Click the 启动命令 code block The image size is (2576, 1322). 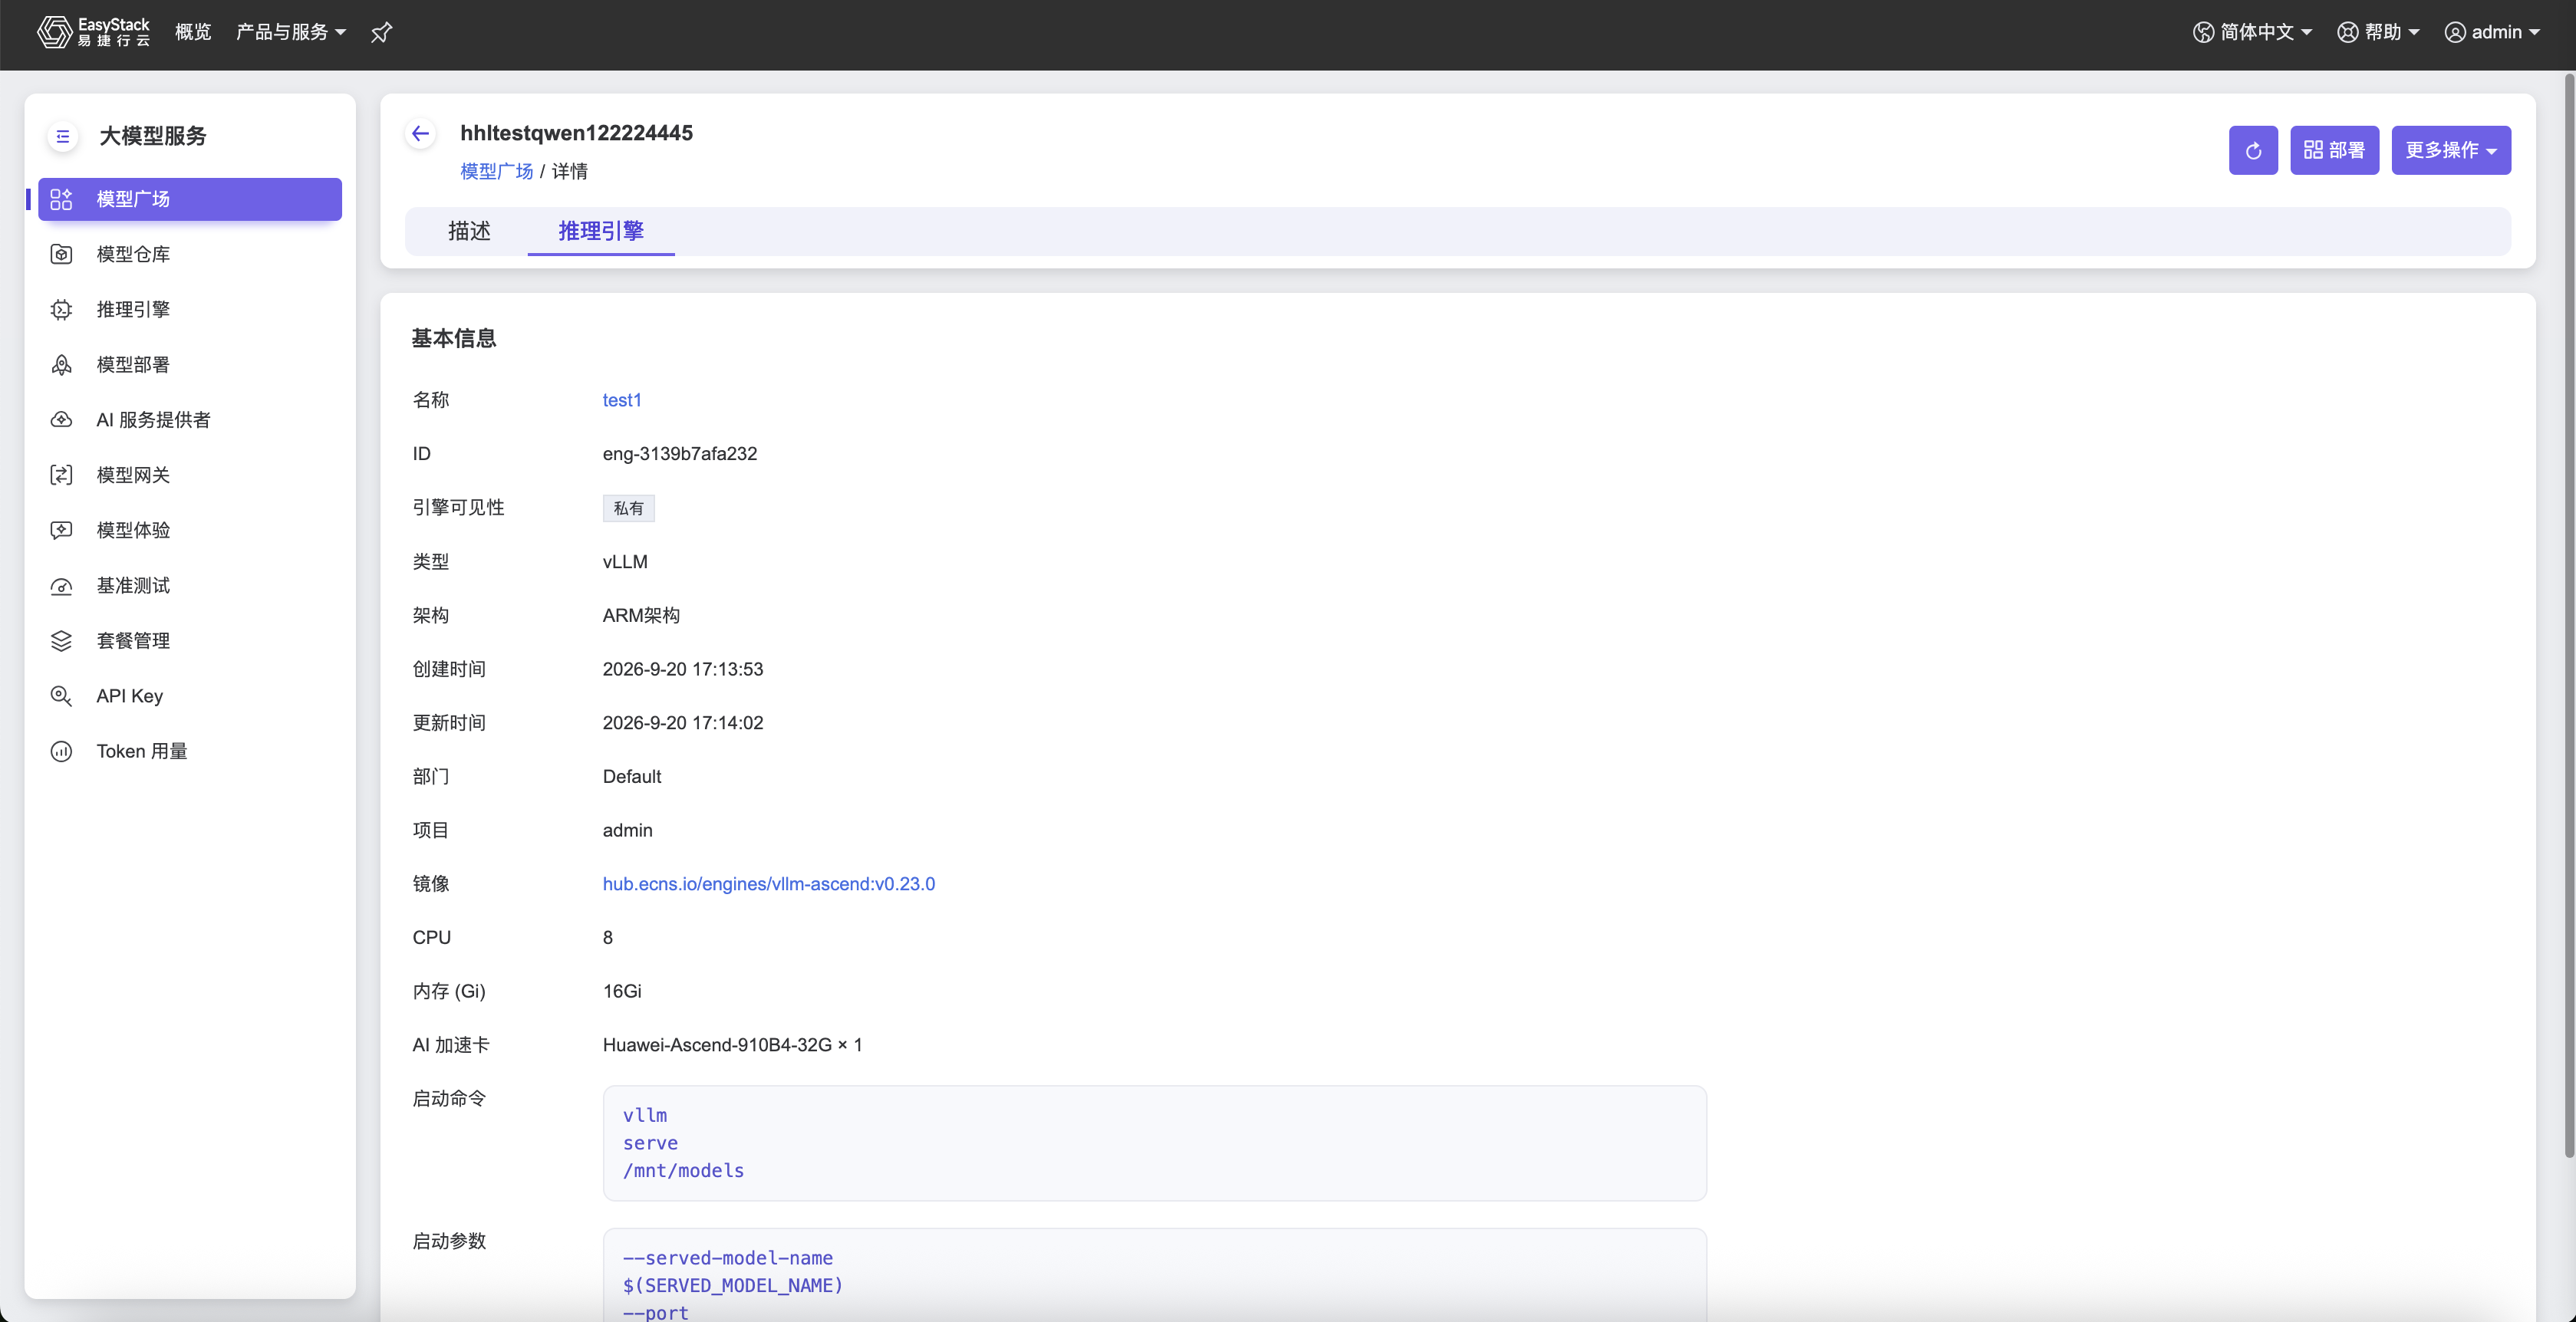[1154, 1143]
